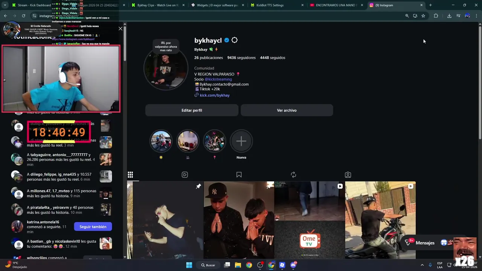Open the third highlight with the pin emoji
482x271 pixels.
[x=214, y=141]
